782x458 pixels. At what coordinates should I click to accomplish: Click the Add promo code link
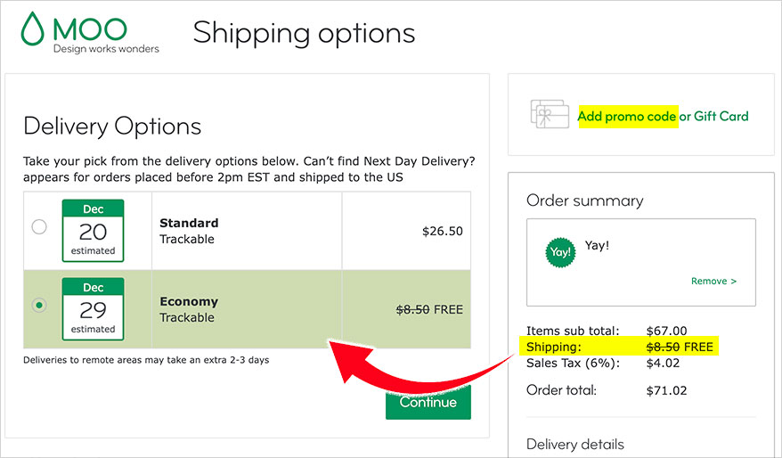point(627,116)
